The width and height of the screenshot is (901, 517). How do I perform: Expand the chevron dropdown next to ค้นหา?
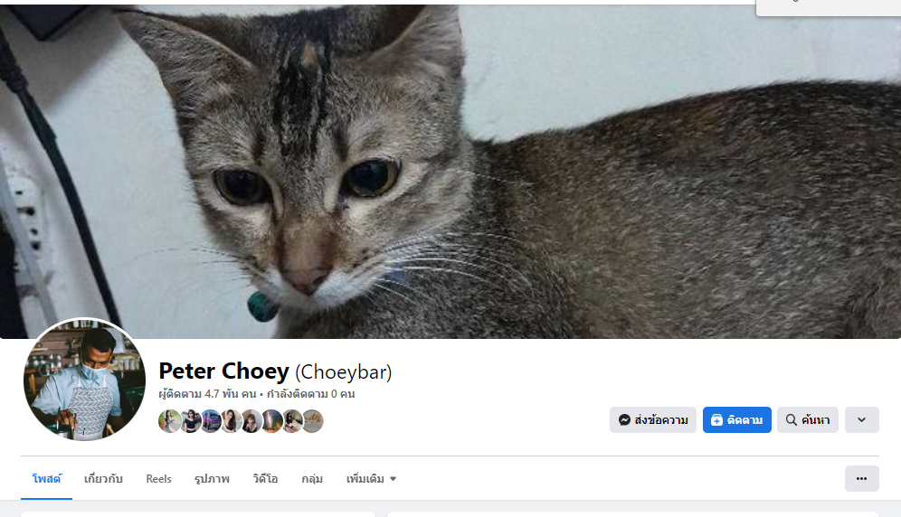[x=861, y=420]
